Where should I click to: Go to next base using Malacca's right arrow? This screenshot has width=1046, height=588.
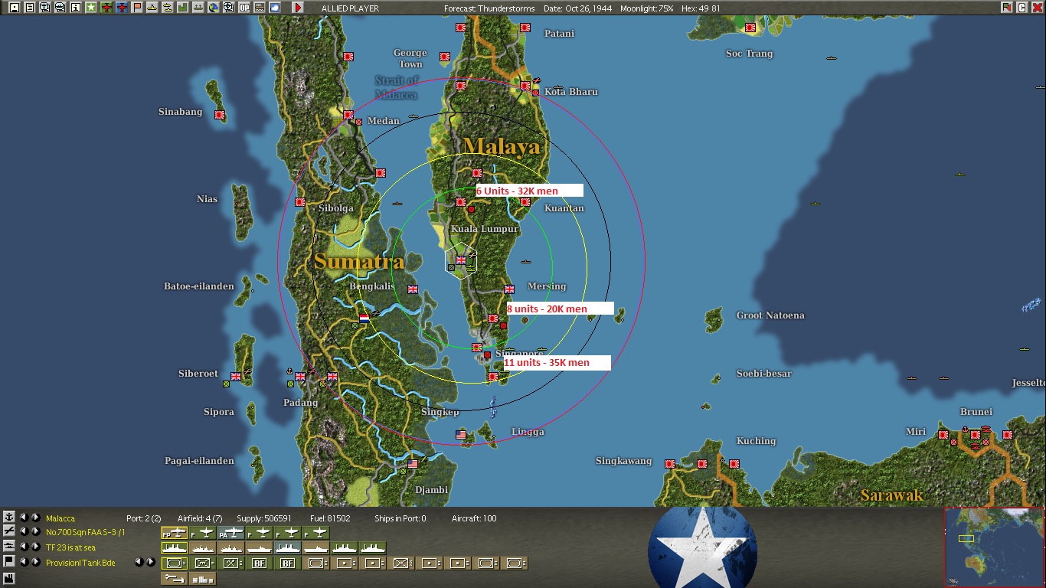click(35, 518)
